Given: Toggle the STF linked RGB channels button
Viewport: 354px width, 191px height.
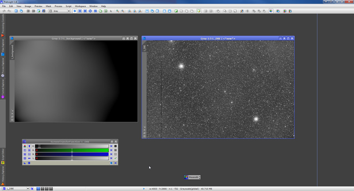Looking at the screenshot, I should pos(25,146).
